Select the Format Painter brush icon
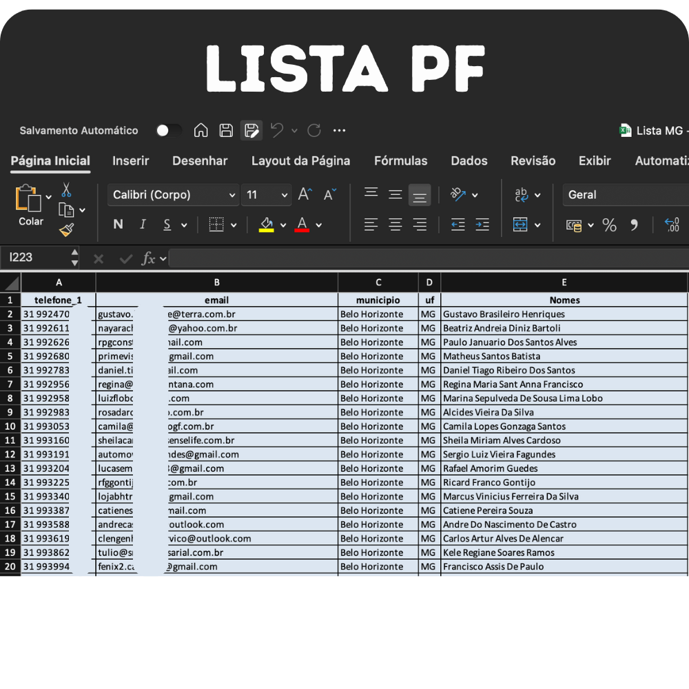Image resolution: width=689 pixels, height=689 pixels. (x=66, y=230)
